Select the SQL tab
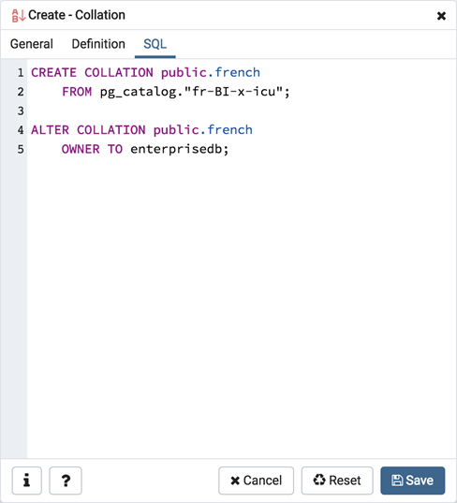The width and height of the screenshot is (457, 503). click(x=155, y=44)
